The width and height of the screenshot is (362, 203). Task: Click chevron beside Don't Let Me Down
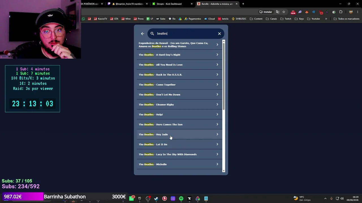coord(217,94)
